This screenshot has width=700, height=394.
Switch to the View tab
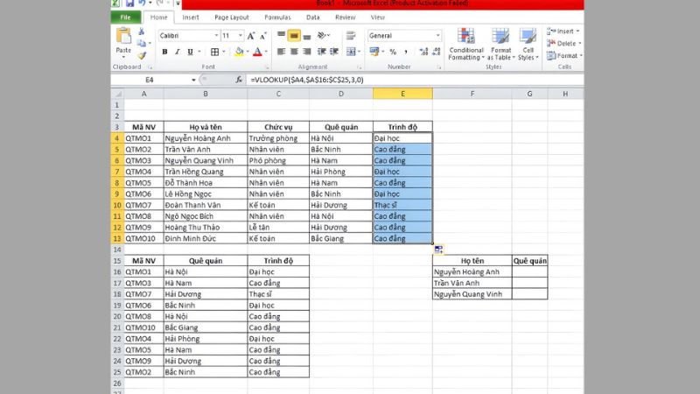(377, 18)
